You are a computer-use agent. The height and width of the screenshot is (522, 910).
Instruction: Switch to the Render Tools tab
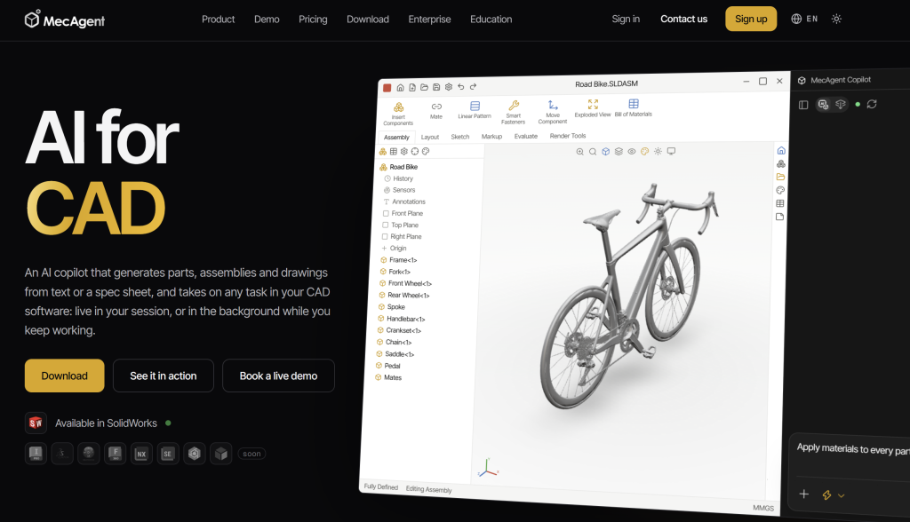568,136
